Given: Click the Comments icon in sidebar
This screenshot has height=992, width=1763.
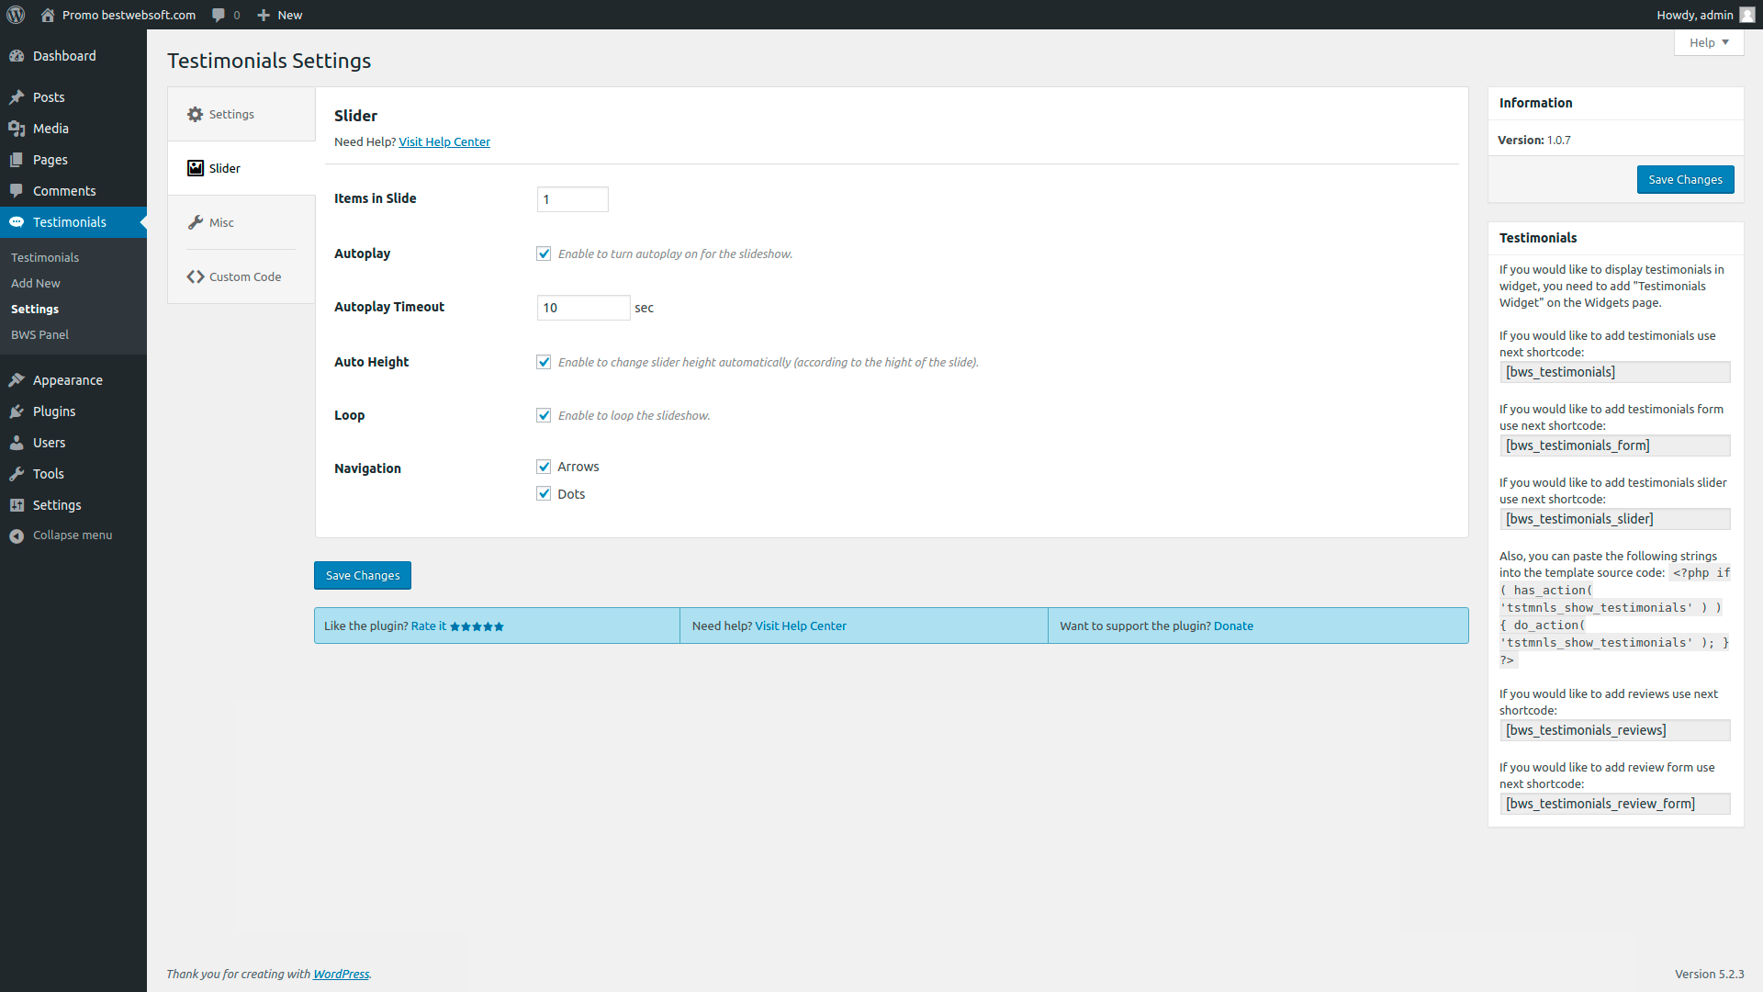Looking at the screenshot, I should click(17, 191).
